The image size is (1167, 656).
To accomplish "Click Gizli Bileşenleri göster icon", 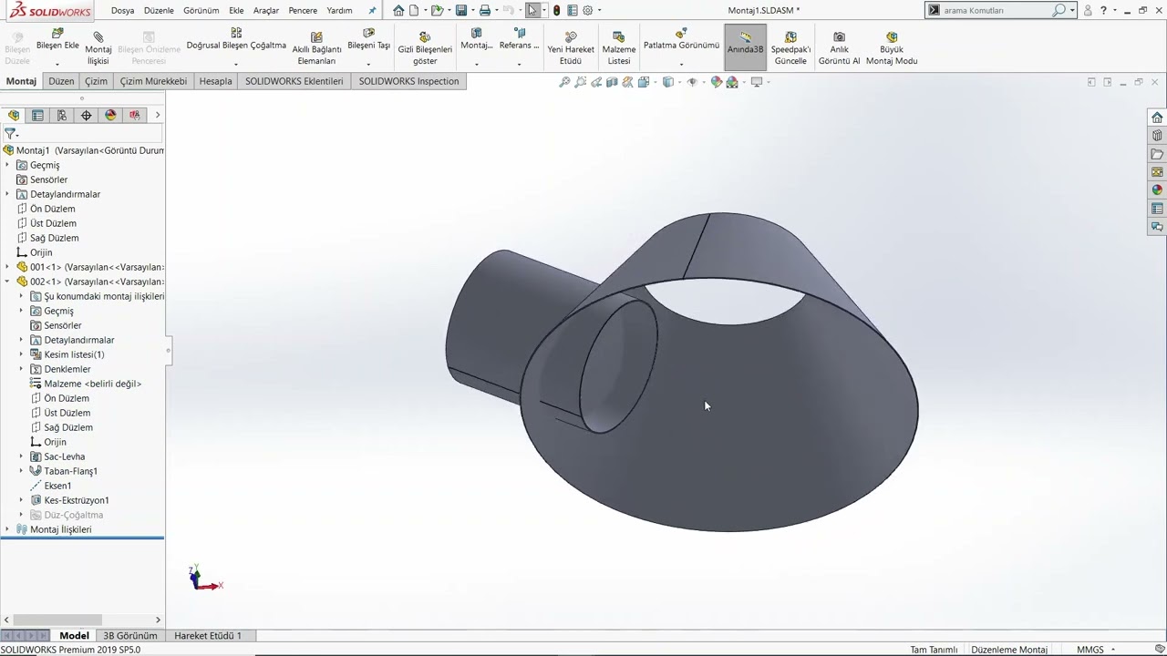I will (x=425, y=48).
